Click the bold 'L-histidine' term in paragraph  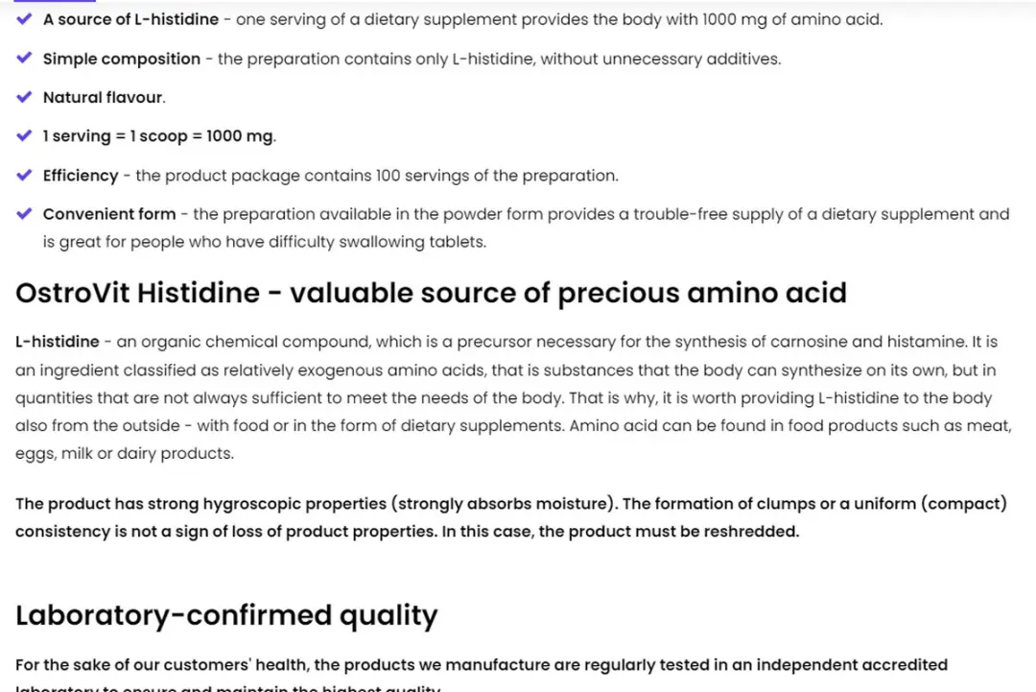tap(58, 342)
